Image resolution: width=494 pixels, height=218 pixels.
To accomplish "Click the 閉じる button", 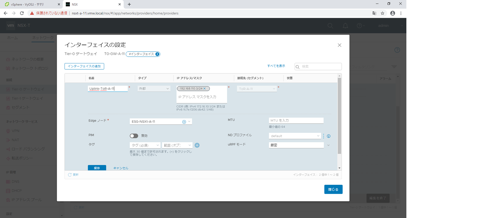I will point(333,189).
